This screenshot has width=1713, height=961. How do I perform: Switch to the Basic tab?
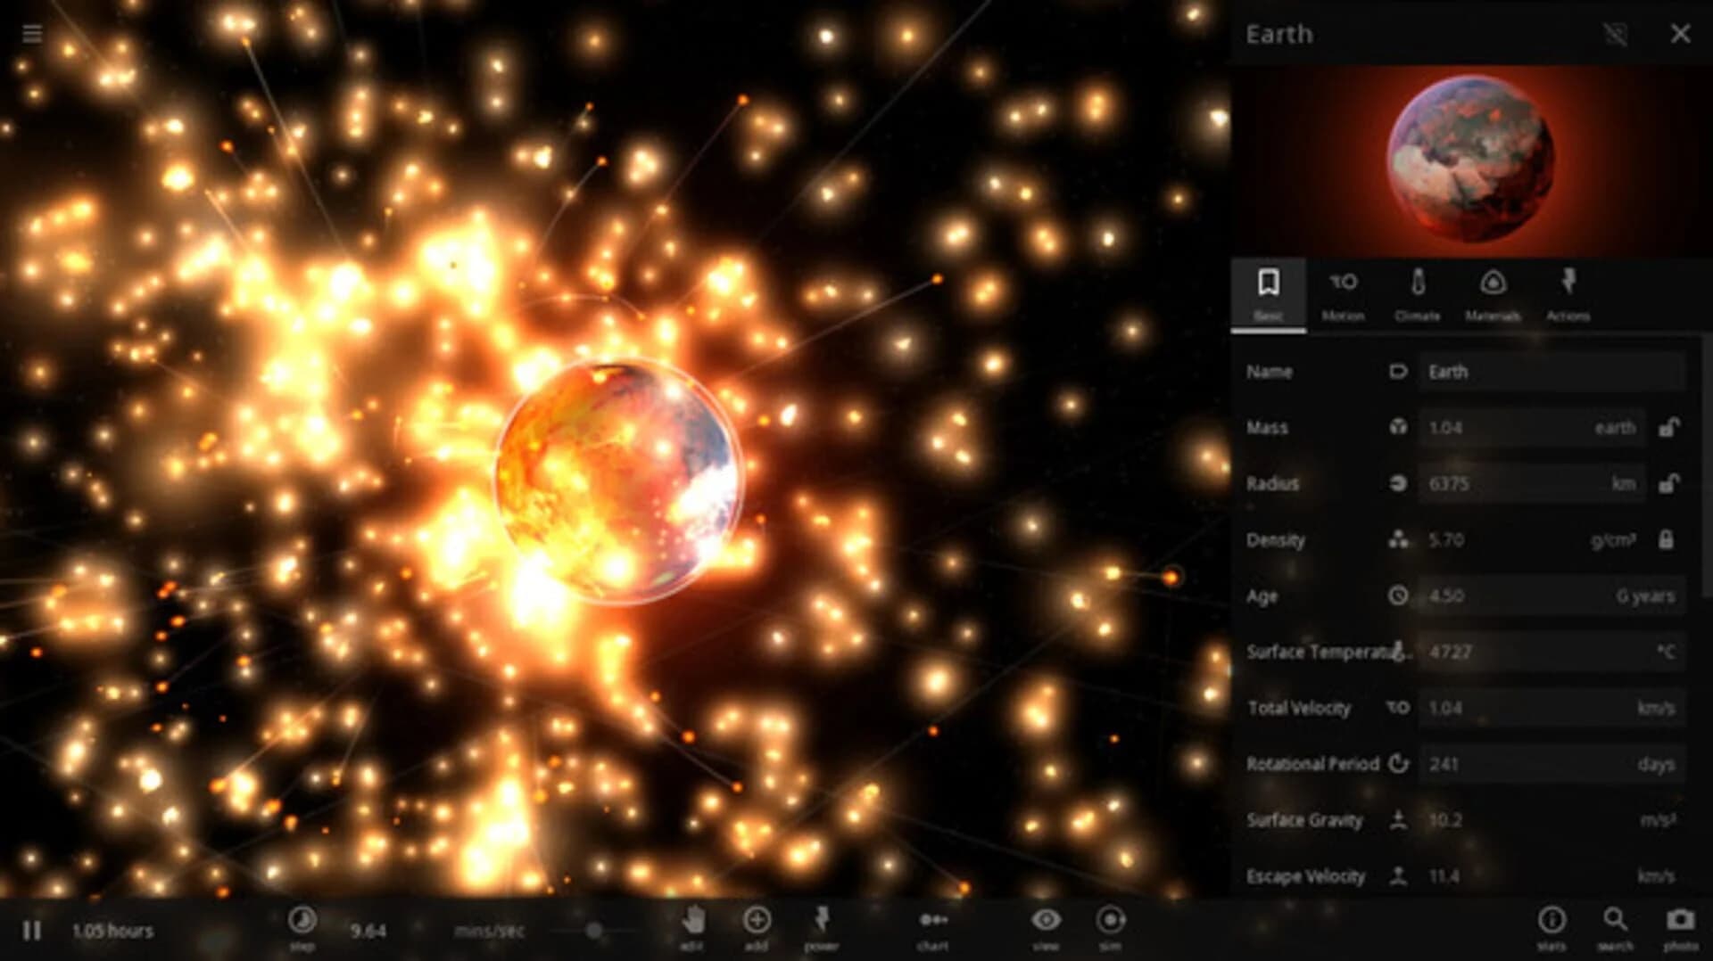(x=1270, y=287)
